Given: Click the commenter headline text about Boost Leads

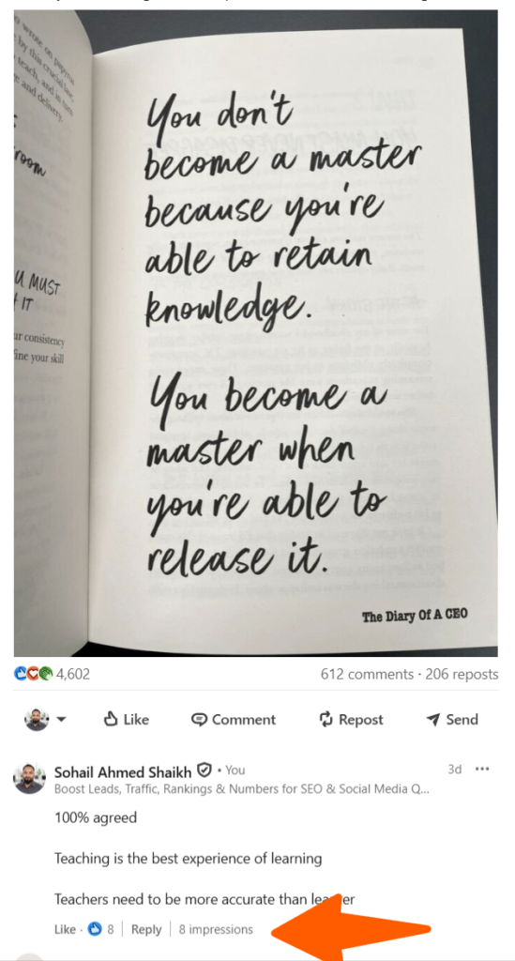Looking at the screenshot, I should click(242, 789).
